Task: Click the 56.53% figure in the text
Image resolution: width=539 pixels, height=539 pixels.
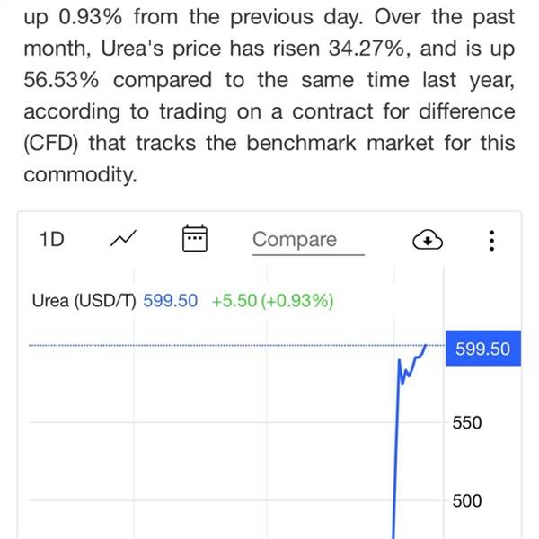Action: 61,80
